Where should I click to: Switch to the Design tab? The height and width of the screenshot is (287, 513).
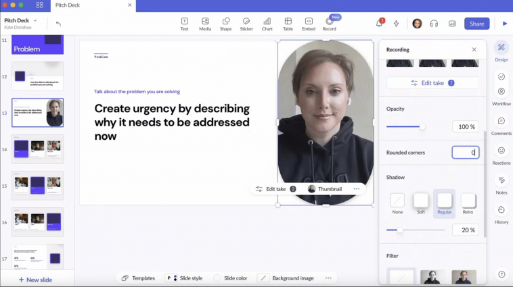[x=501, y=52]
